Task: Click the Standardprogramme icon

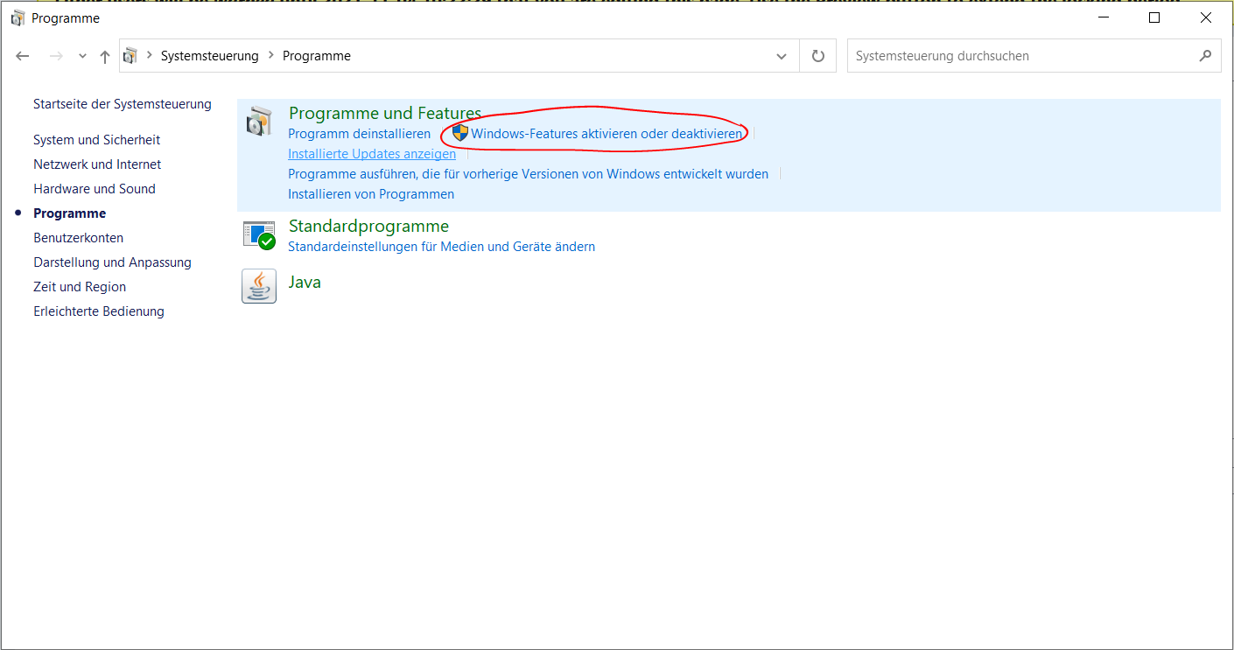Action: (x=259, y=234)
